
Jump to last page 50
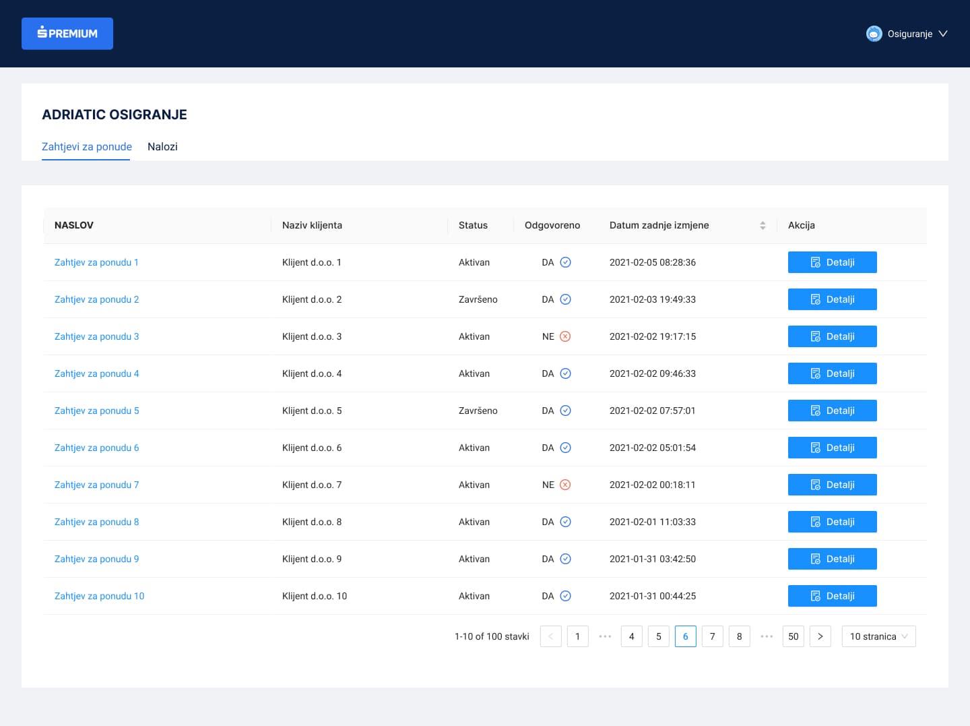794,636
